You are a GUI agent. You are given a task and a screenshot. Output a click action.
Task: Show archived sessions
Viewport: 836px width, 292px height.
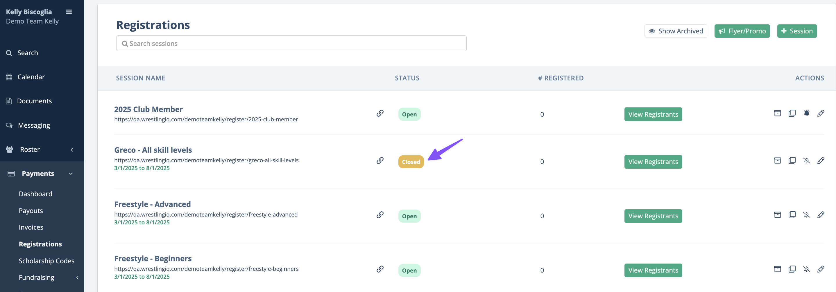(x=676, y=31)
